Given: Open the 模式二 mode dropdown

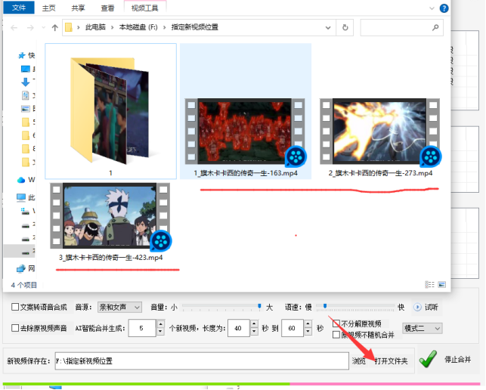Looking at the screenshot, I should [422, 328].
